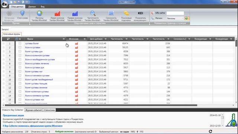The width and height of the screenshot is (238, 134).
Task: Open the link about the official ВКонтакте group
Action: pos(33,126)
